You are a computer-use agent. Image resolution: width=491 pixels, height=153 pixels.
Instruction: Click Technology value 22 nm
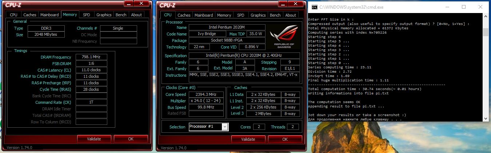(199, 47)
